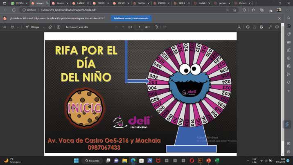293x165 pixels.
Task: Enter full screen PDF view
Action: click(x=270, y=27)
